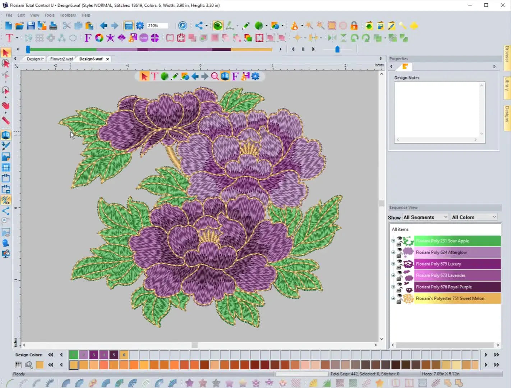The height and width of the screenshot is (388, 511).
Task: Click the blue Undo arrow in top toolbar
Action: (103, 26)
